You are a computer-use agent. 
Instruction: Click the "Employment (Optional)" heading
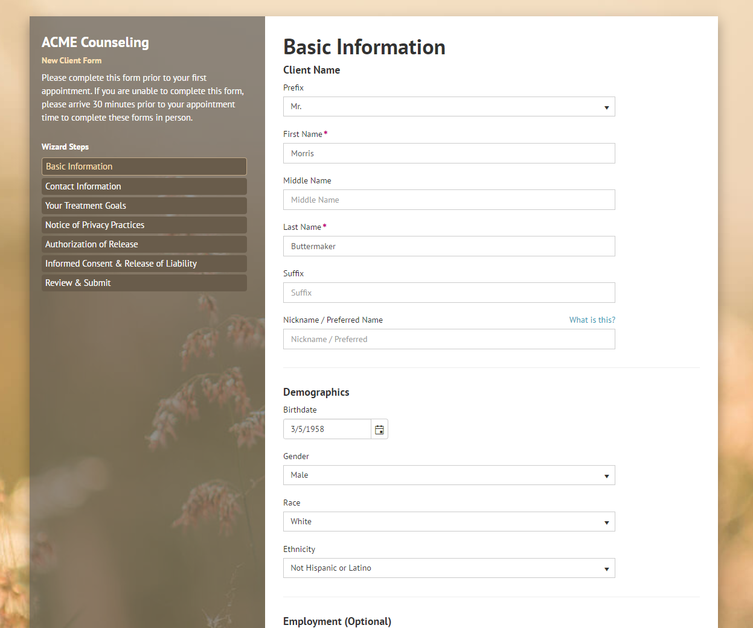tap(337, 621)
